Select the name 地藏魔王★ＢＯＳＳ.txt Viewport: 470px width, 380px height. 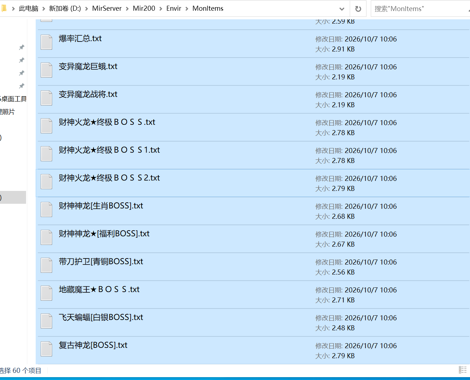tap(99, 290)
